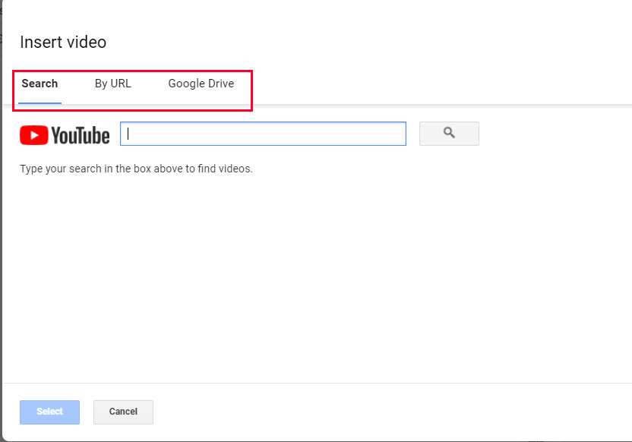Switch to the Google Drive tab

tap(201, 84)
